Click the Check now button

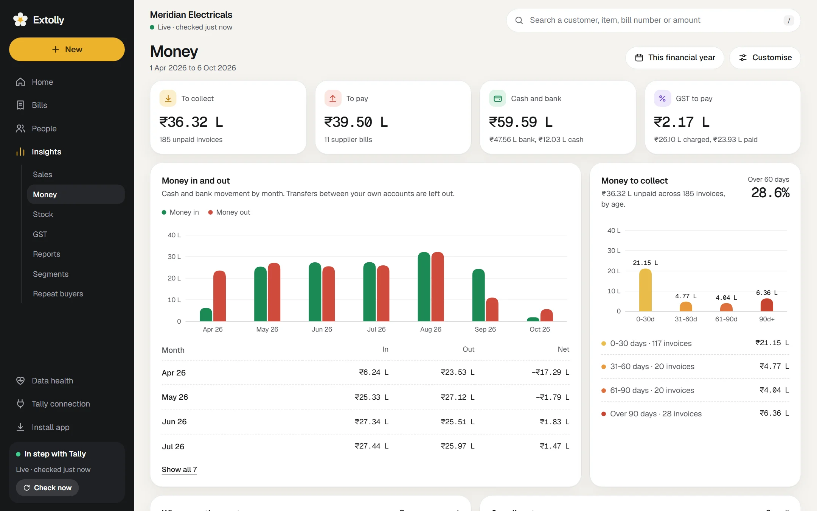tap(47, 488)
